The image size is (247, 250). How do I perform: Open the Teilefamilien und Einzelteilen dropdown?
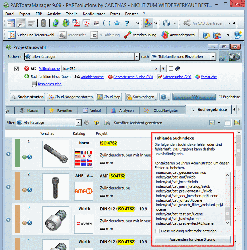coord(213,57)
